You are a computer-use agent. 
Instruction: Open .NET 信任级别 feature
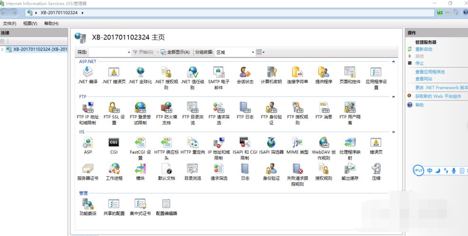point(193,78)
